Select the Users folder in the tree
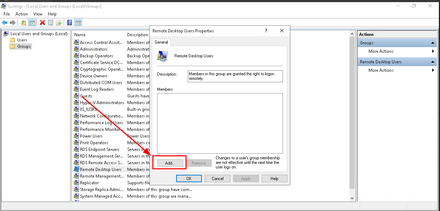Screen dimensions: 440x211 coord(22,40)
